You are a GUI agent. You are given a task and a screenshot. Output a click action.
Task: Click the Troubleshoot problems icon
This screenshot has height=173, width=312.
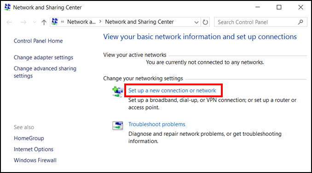tap(118, 126)
